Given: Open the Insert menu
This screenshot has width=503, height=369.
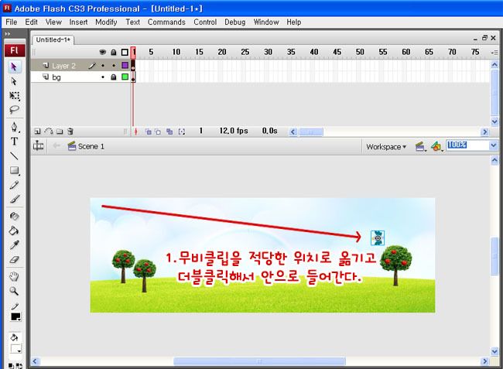Looking at the screenshot, I should tap(78, 22).
